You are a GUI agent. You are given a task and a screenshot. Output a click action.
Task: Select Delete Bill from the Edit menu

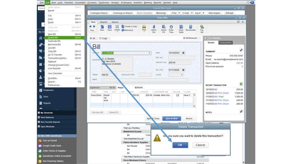click(x=64, y=38)
